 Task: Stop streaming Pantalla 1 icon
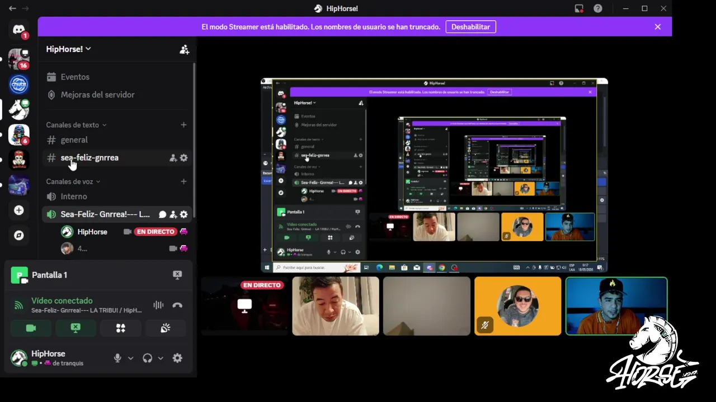(x=177, y=275)
